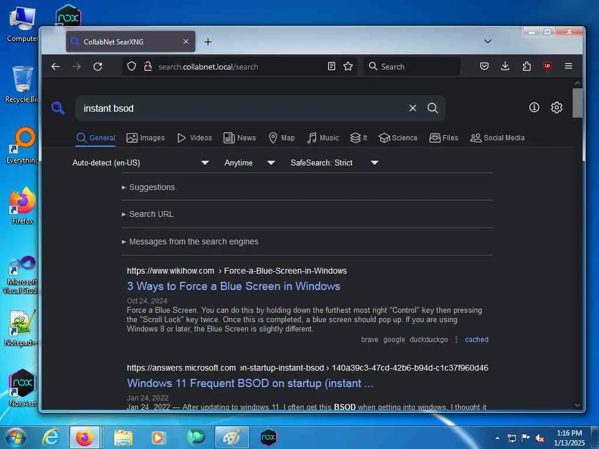Open 3 Ways to Force a Blue Screen link
This screenshot has height=449, width=599.
(233, 286)
